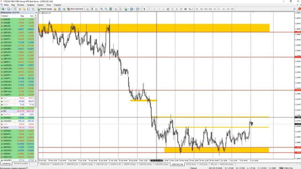Open the arrows objects dropdown
Screen dimensions: 301x169
point(190,9)
